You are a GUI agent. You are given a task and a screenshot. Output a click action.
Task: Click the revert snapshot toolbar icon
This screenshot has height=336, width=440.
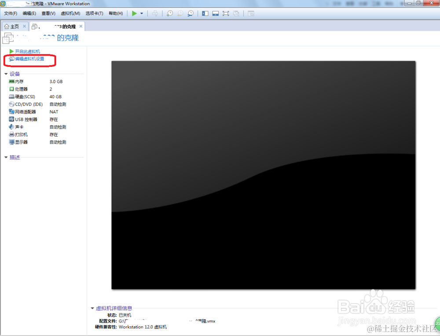point(180,13)
